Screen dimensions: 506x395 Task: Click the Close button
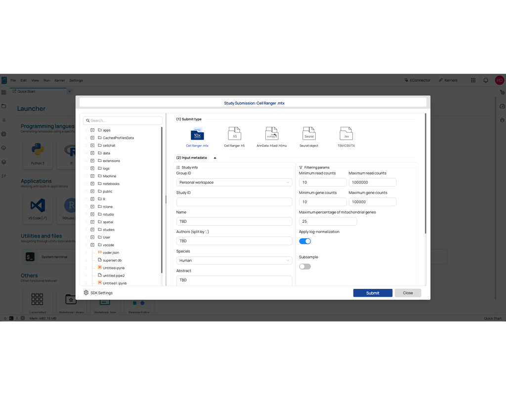408,293
